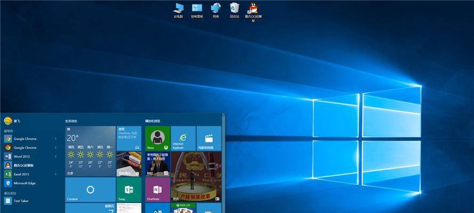Screen dimensions: 474x213
Task: Open the finance news tile with man pointing
Action: click(157, 164)
